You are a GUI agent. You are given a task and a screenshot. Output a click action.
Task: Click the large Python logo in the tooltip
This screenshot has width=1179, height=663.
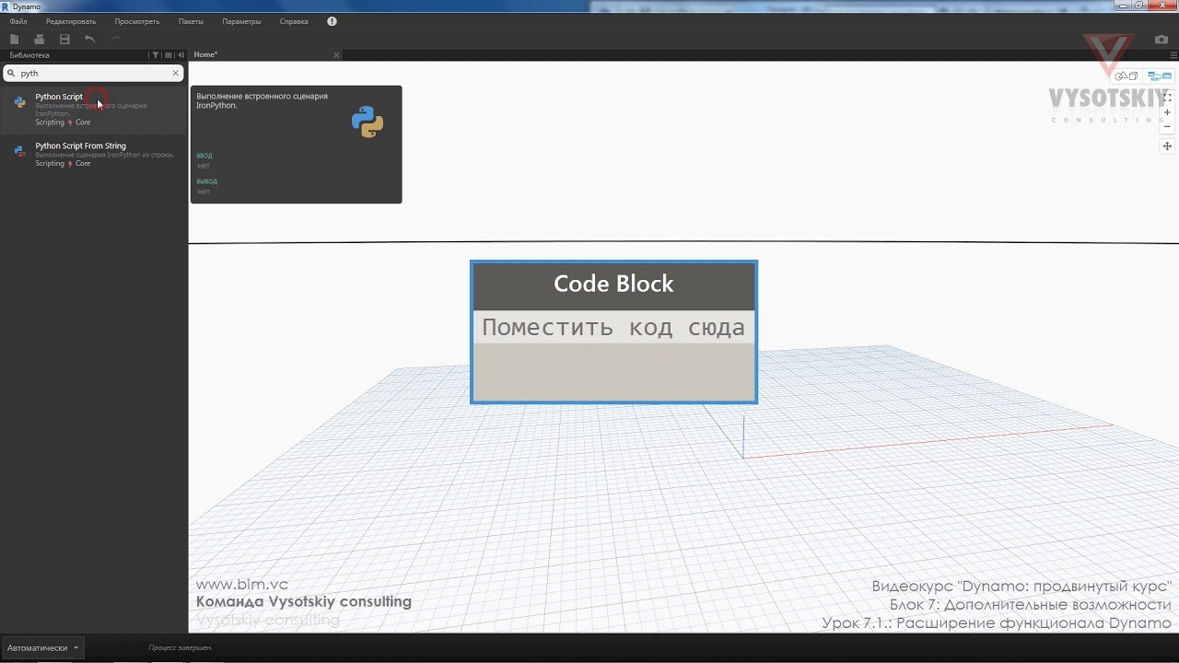click(368, 122)
